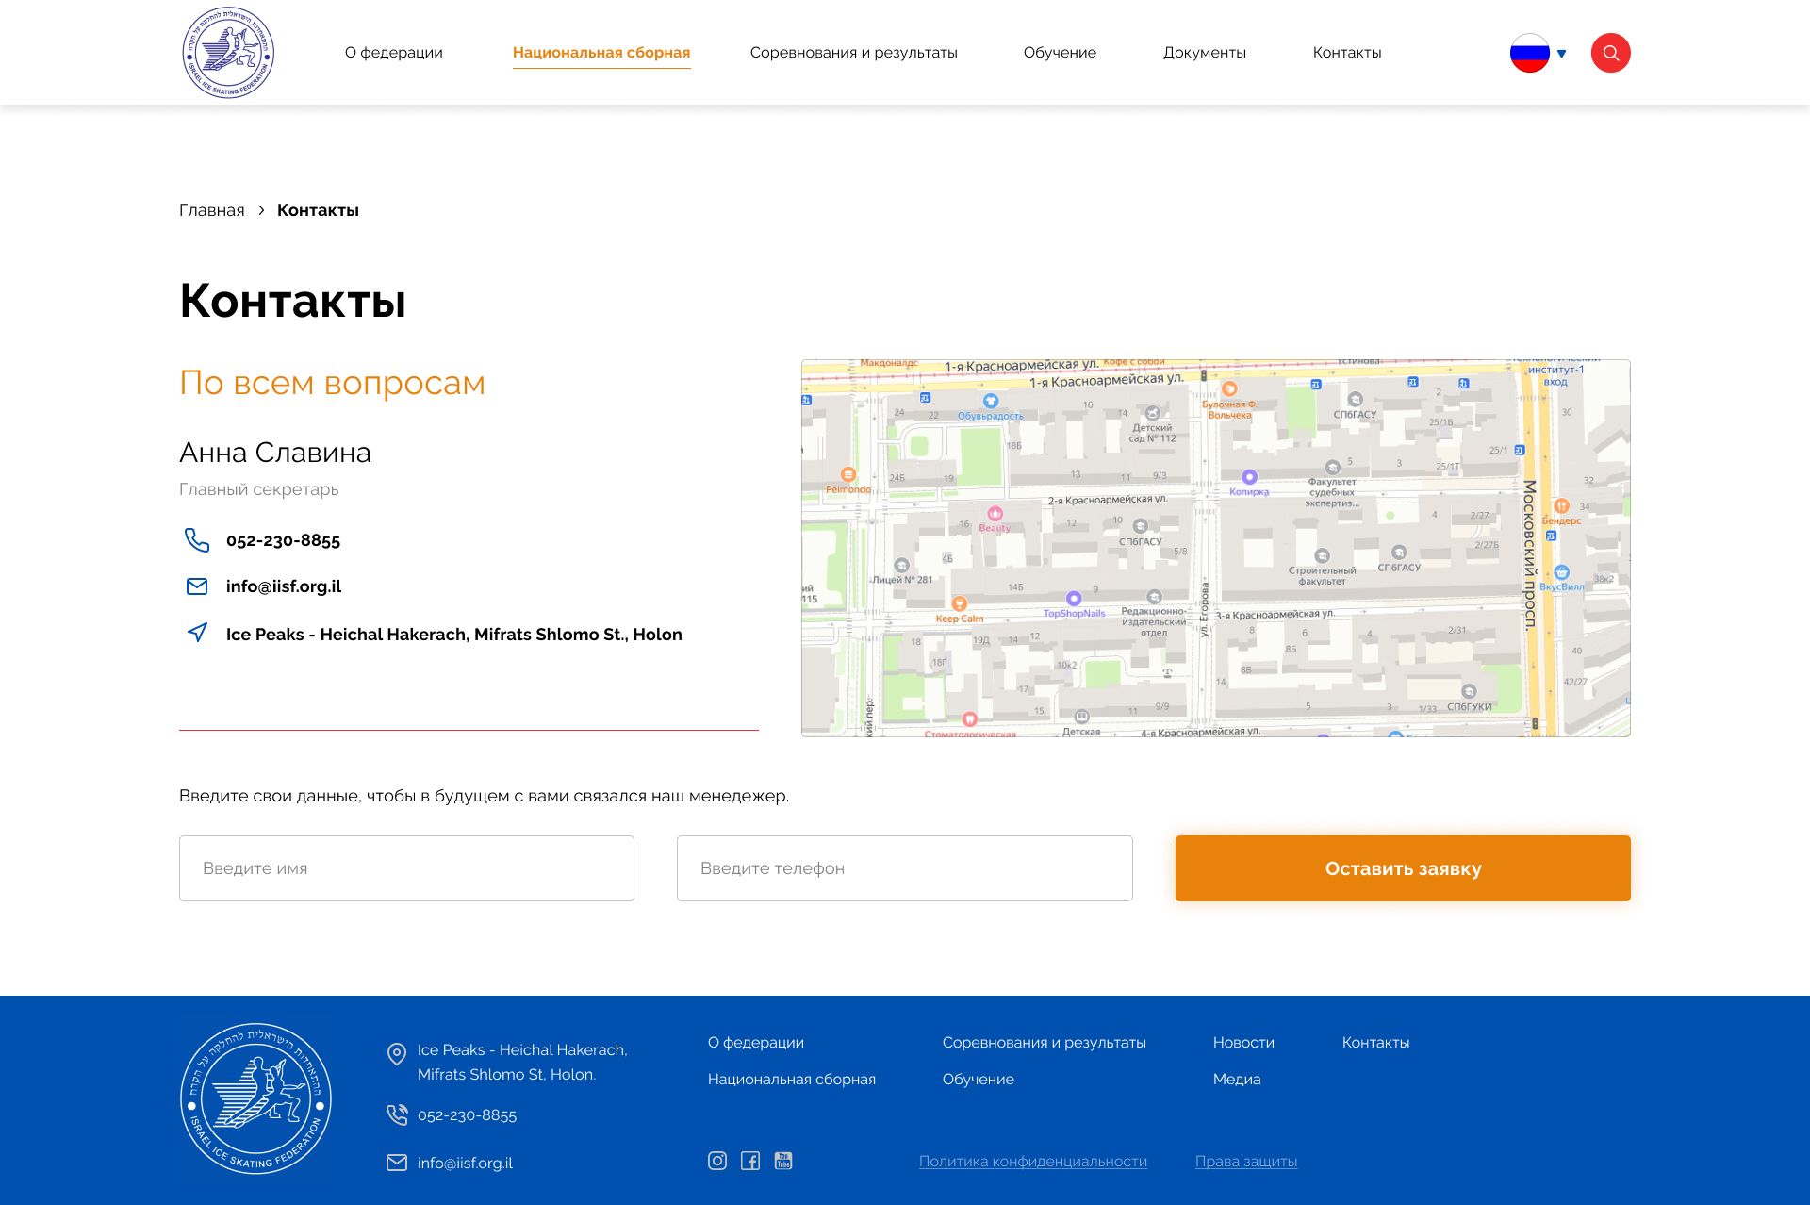1810x1205 pixels.
Task: Click the footer email info@iisf.org.il
Action: click(x=465, y=1164)
